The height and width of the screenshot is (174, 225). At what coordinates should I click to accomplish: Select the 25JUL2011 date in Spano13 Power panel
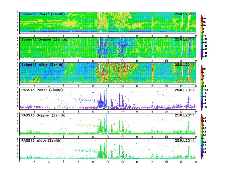[x=184, y=14]
